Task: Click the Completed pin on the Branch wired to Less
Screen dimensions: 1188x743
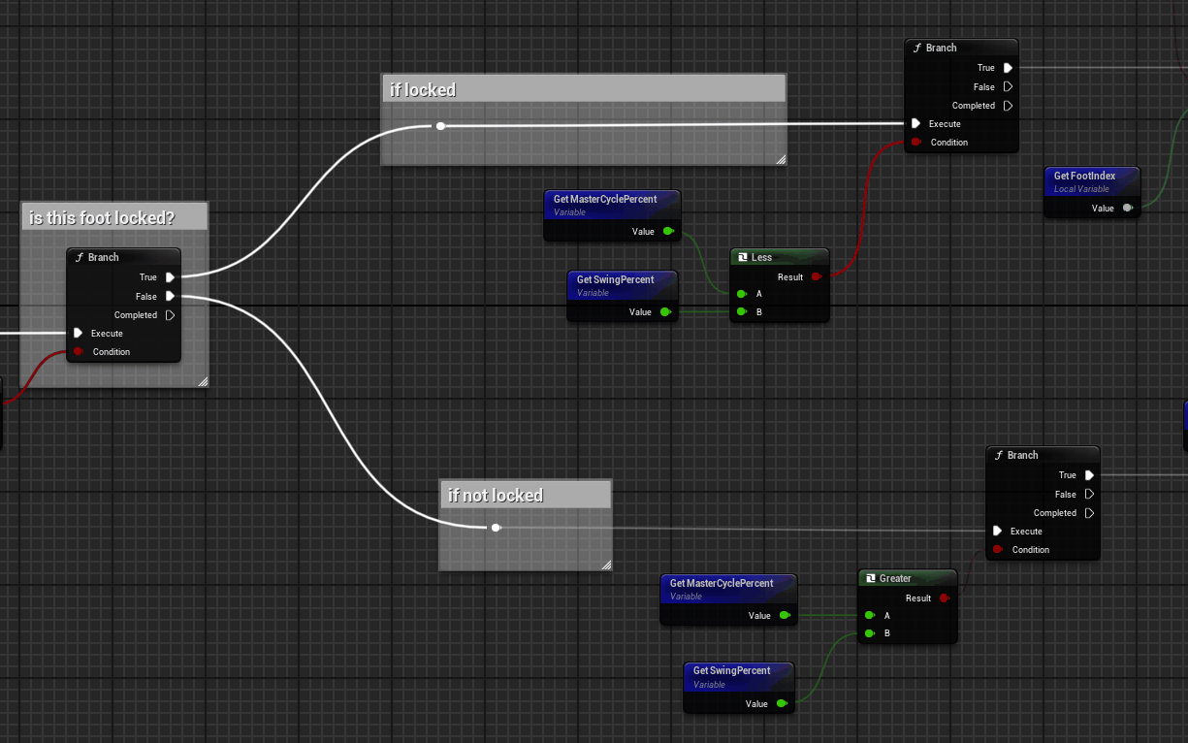Action: [1009, 106]
